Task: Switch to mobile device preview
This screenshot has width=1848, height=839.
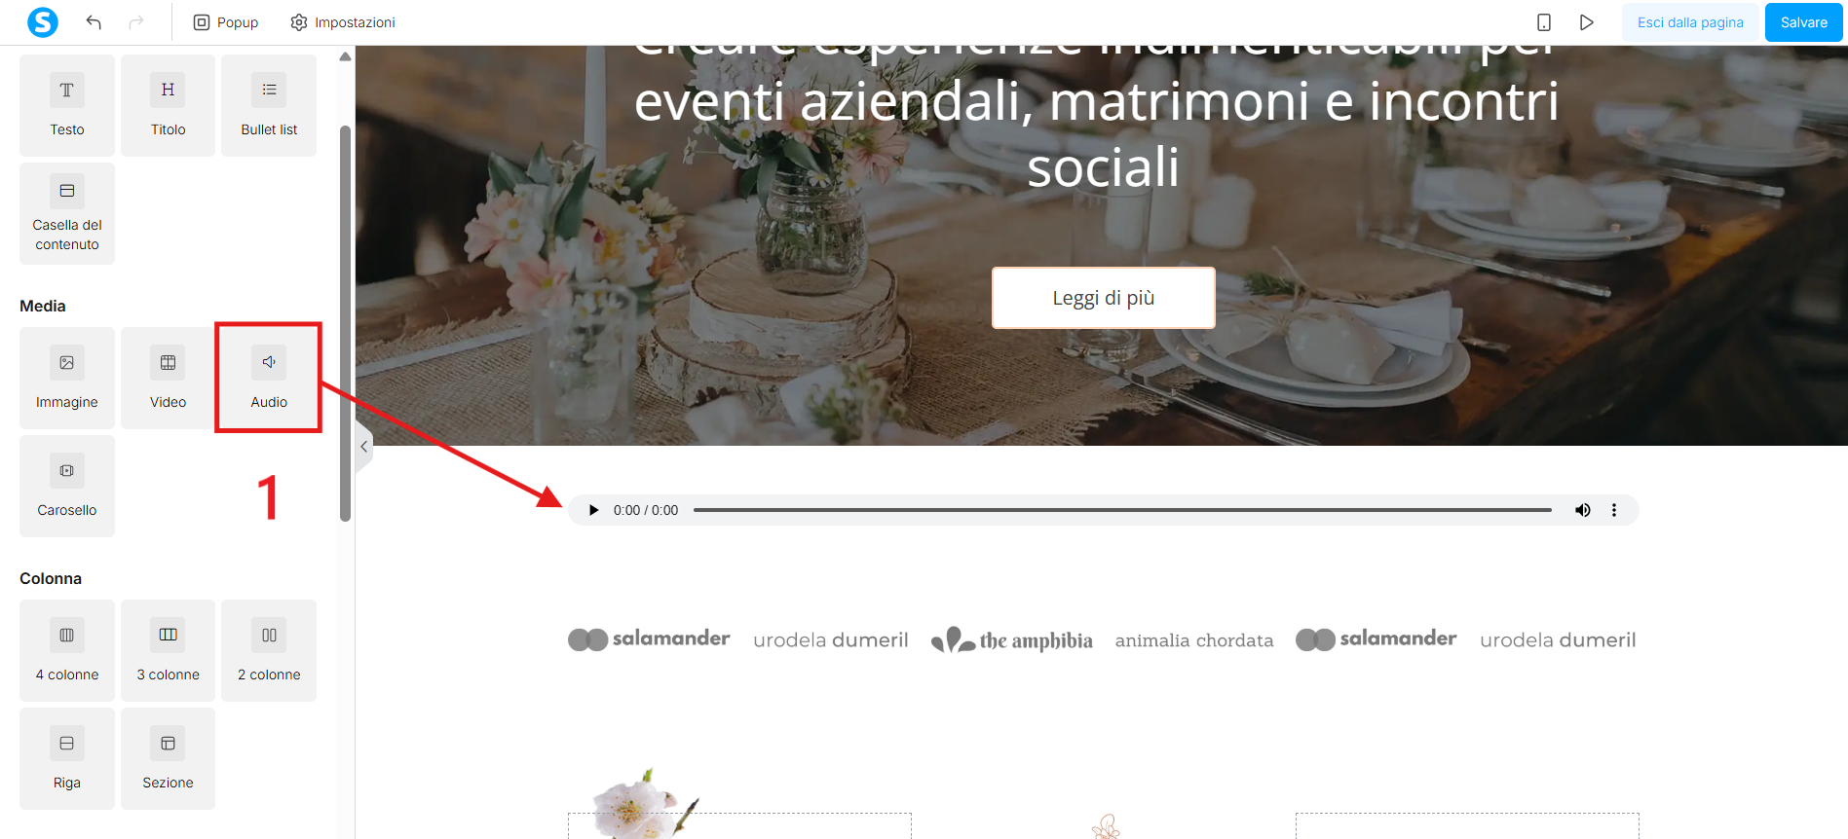Action: point(1544,22)
